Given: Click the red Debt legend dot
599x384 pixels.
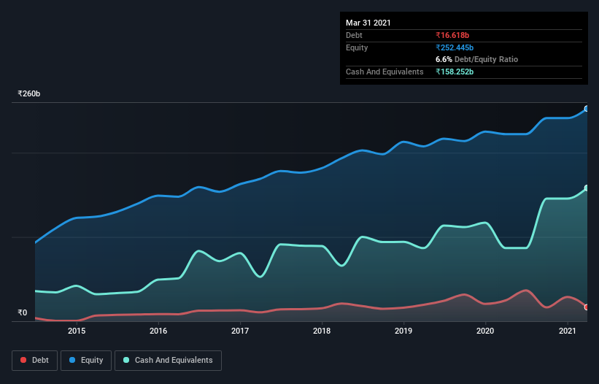Looking at the screenshot, I should (23, 360).
